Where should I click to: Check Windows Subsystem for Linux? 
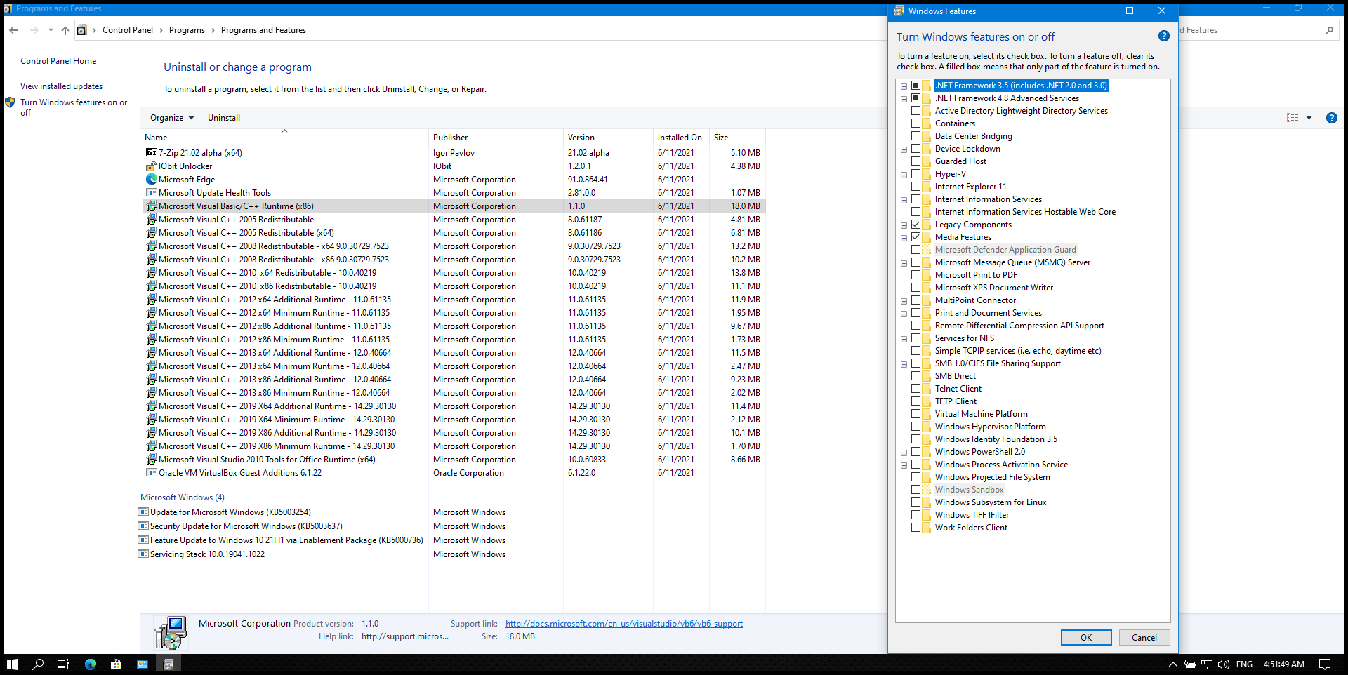(916, 502)
